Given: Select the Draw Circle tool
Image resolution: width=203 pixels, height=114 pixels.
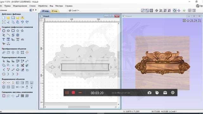Looking at the screenshot, I should point(3,31).
